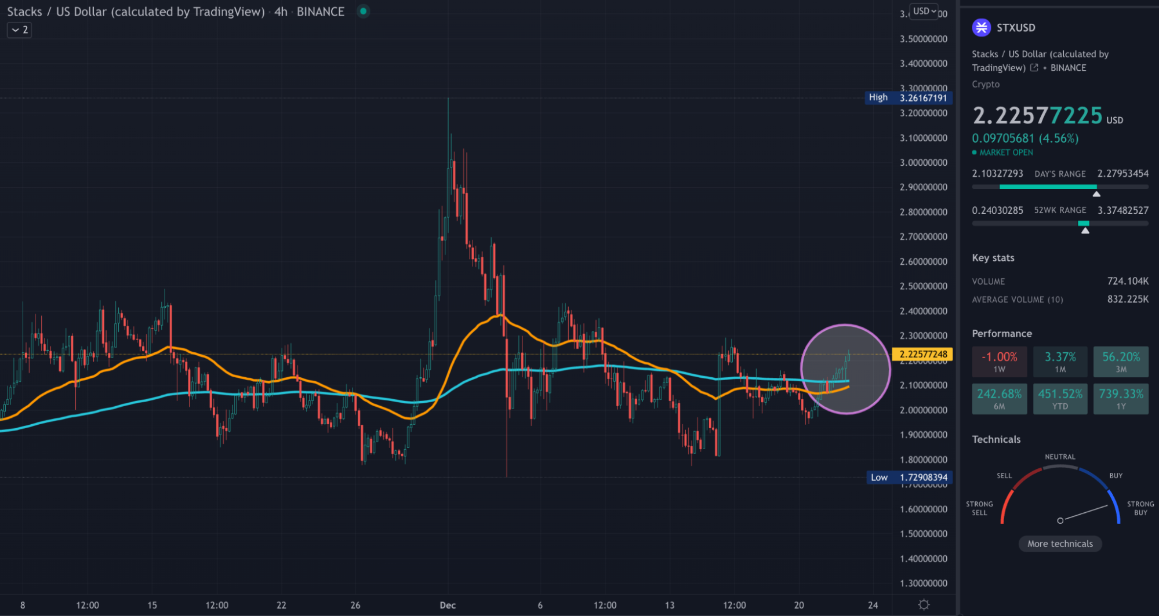This screenshot has width=1159, height=616.
Task: Open chart settings gear icon
Action: coord(924,604)
